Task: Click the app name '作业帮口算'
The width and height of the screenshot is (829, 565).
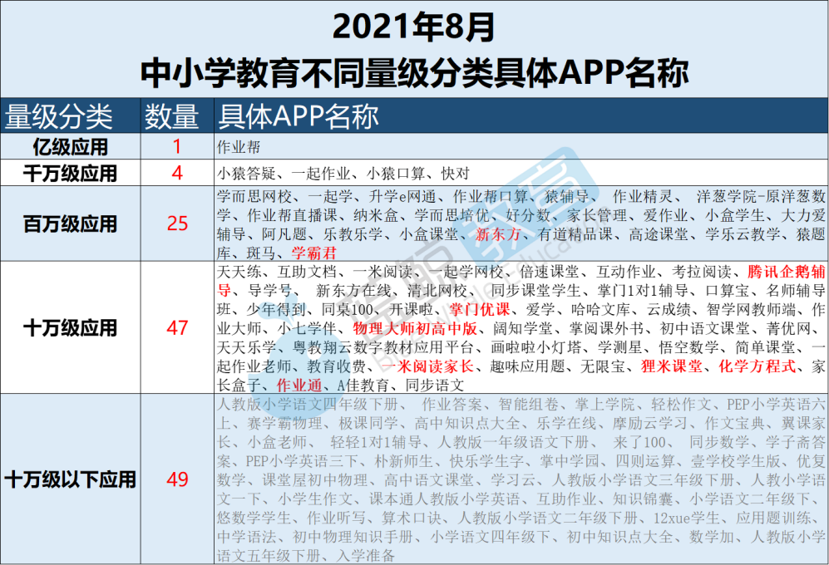Action: (490, 197)
